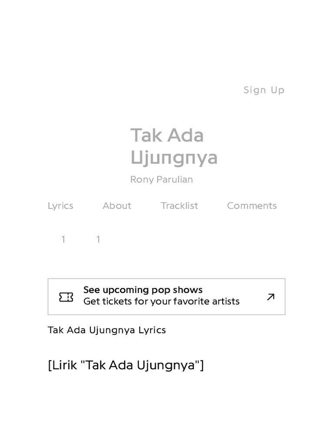Open artist page for Rony Parulian
Viewport: 334px width, 446px height.
point(161,179)
